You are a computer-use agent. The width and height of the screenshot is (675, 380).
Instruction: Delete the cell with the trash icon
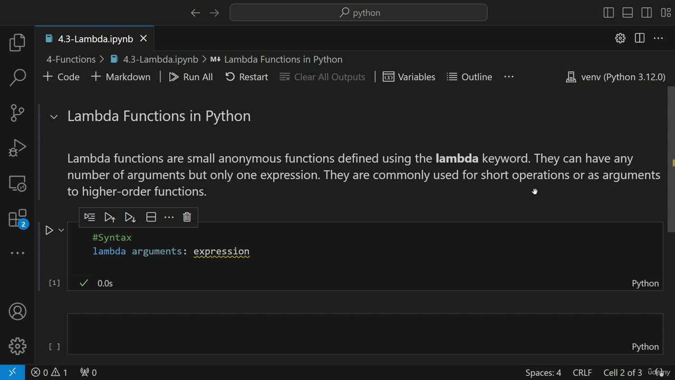(x=187, y=217)
